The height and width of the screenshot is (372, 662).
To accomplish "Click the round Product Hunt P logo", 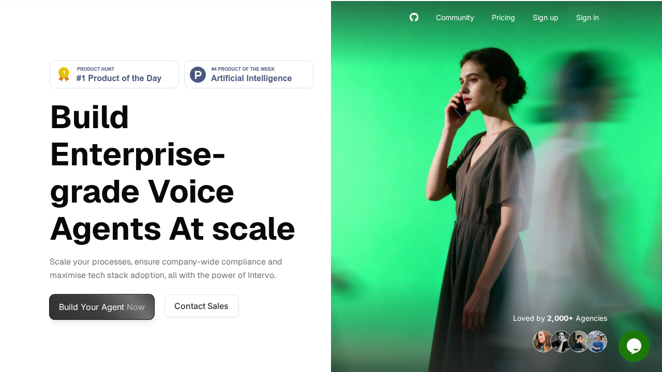I will (198, 74).
